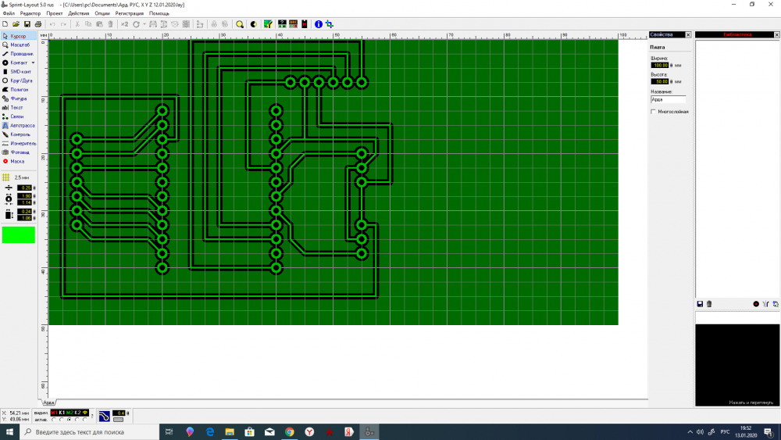Click the Название board name field
This screenshot has width=781, height=440.
pos(668,100)
